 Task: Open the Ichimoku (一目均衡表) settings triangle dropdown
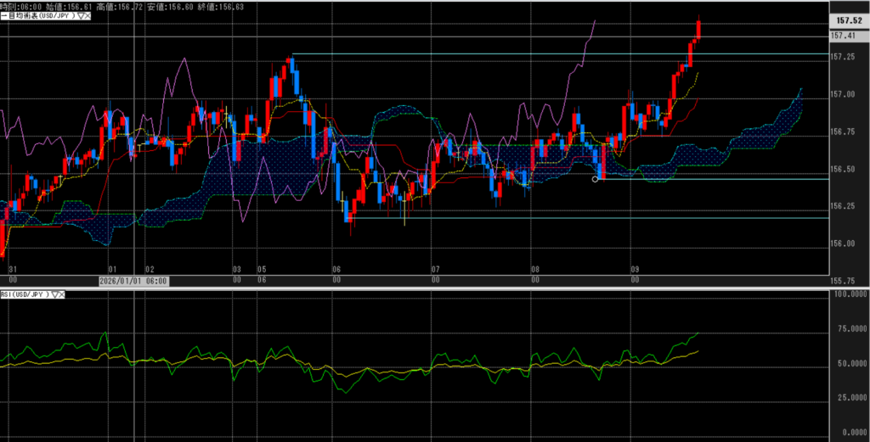[x=80, y=16]
